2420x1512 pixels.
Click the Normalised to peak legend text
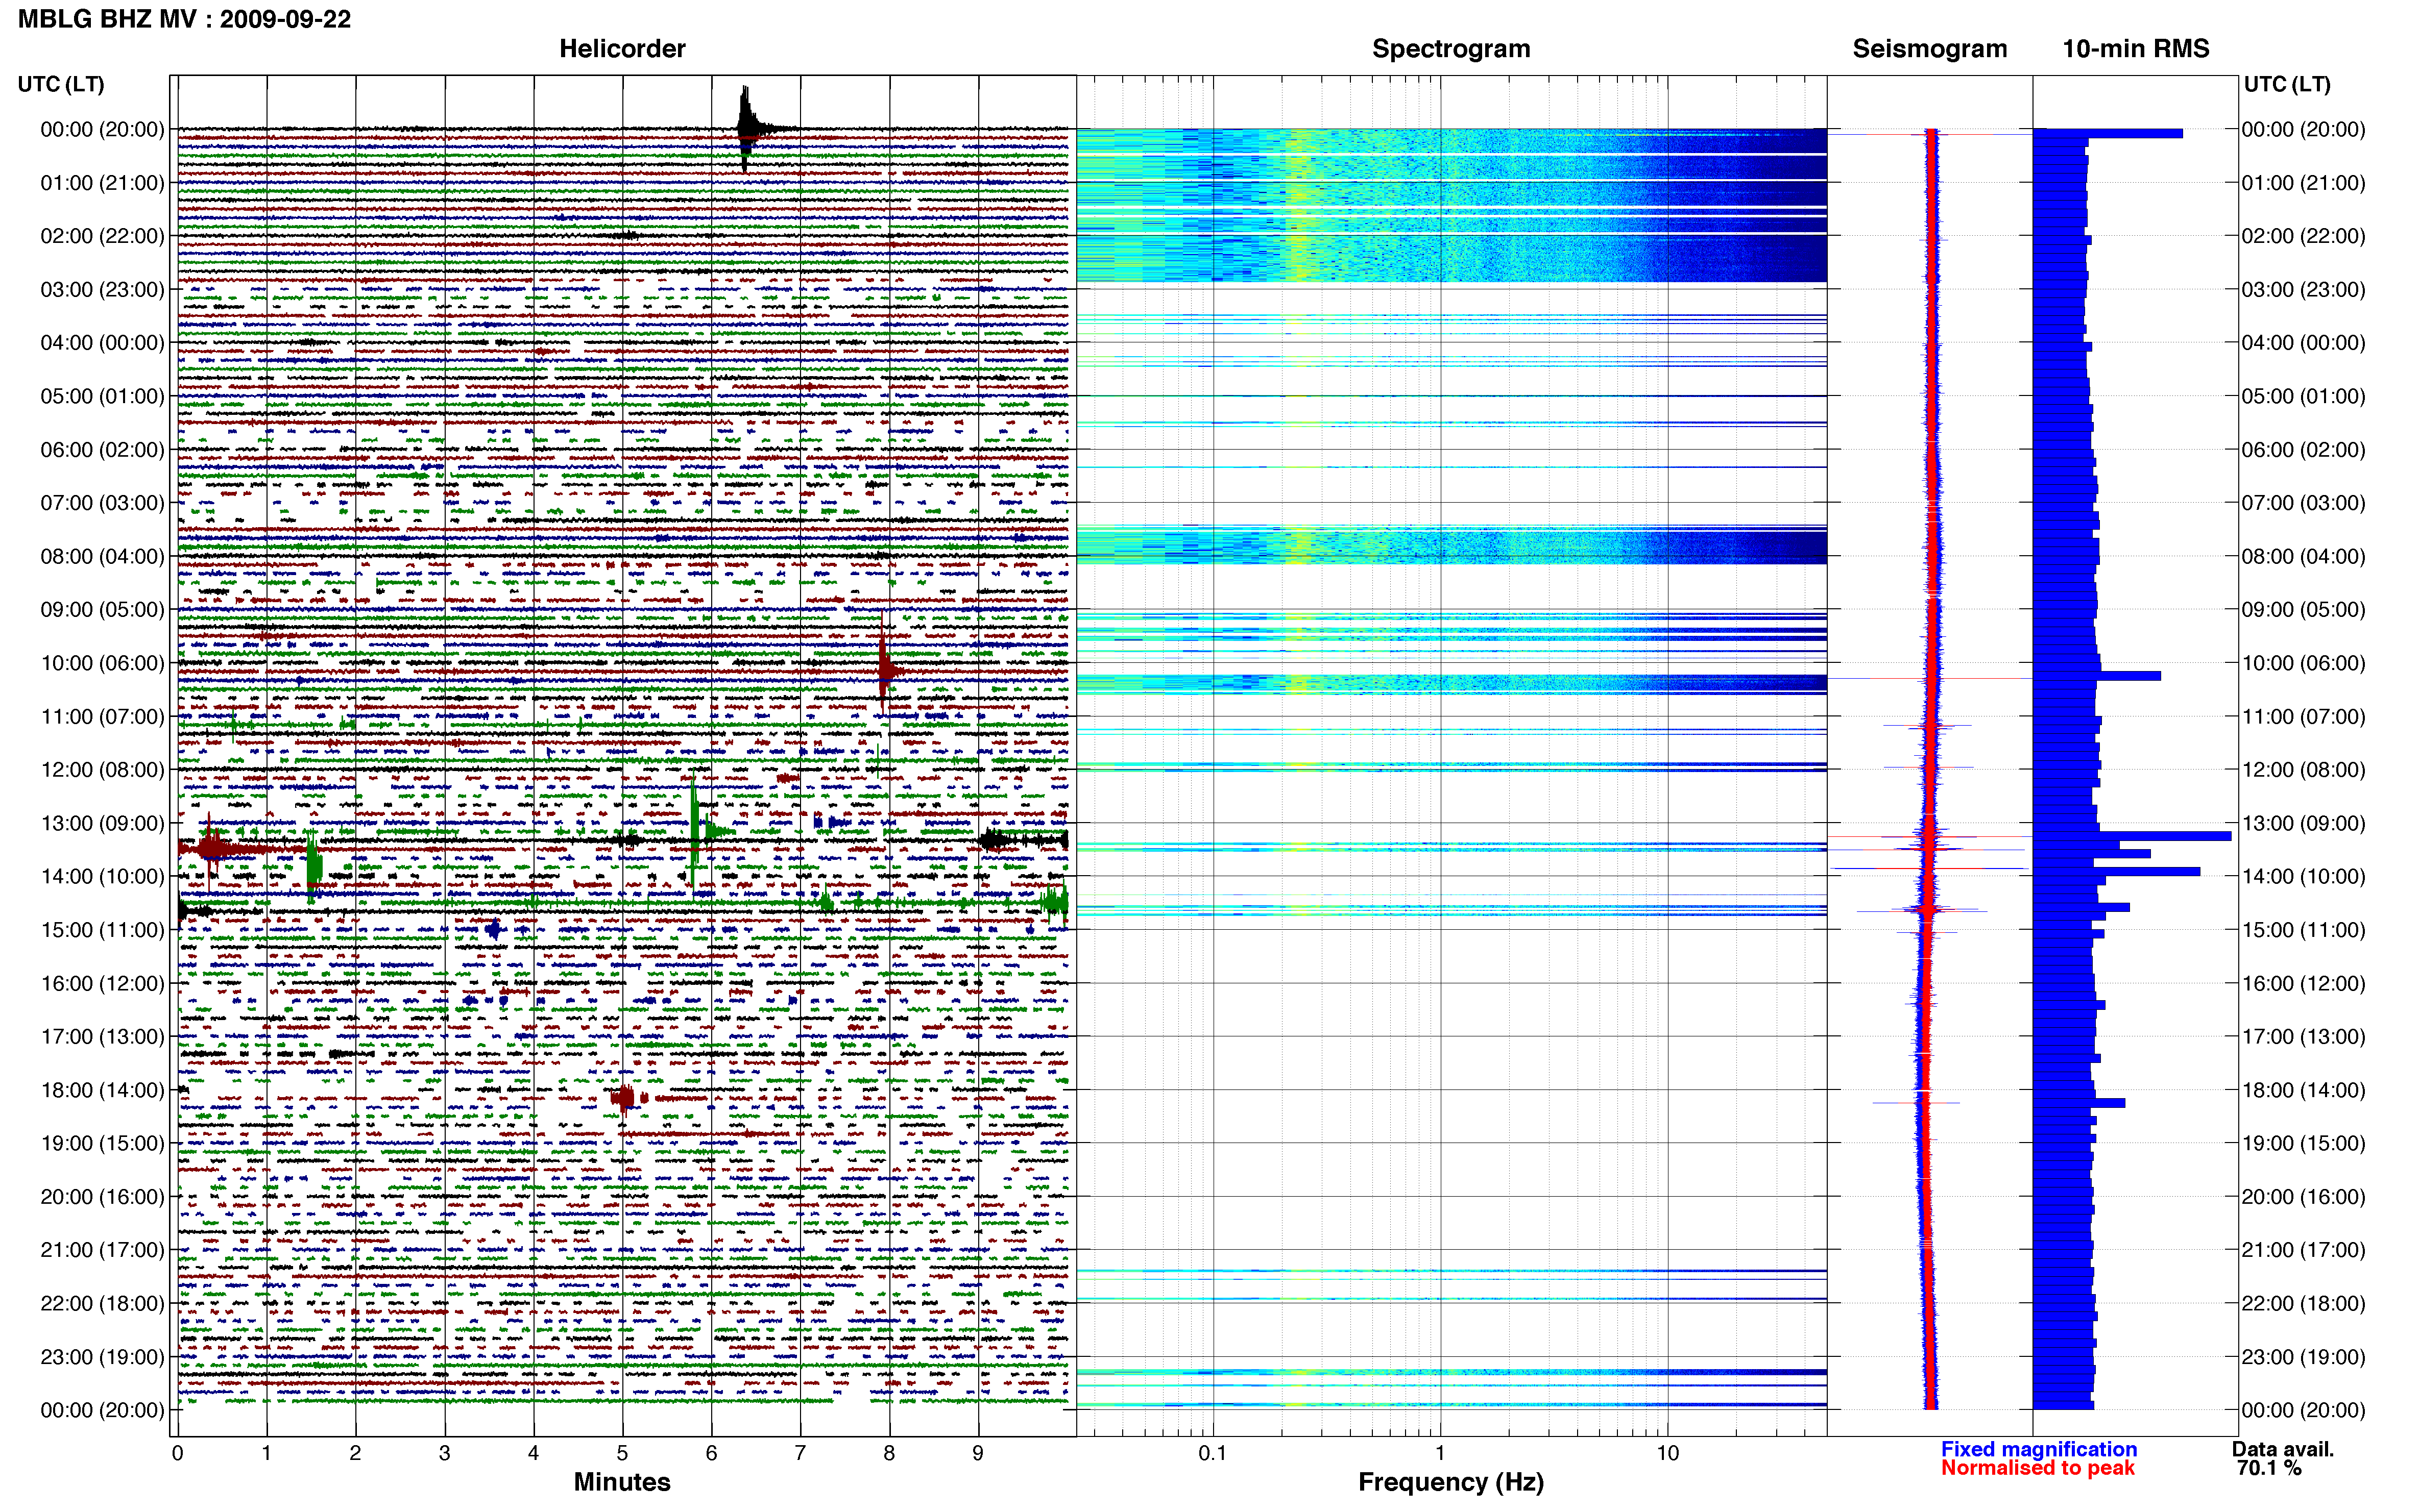click(2038, 1468)
